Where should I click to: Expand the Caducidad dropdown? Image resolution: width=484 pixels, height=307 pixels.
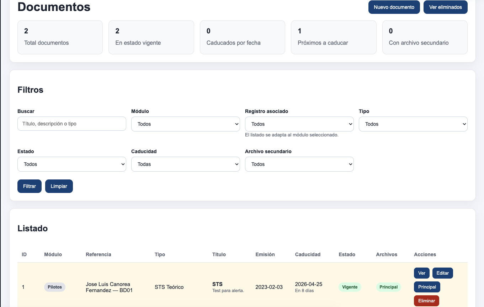click(x=186, y=164)
